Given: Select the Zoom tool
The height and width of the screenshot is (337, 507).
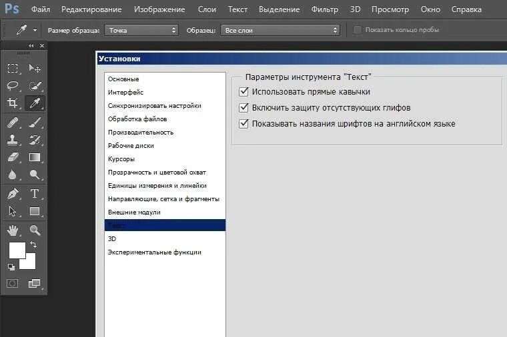Looking at the screenshot, I should click(34, 230).
